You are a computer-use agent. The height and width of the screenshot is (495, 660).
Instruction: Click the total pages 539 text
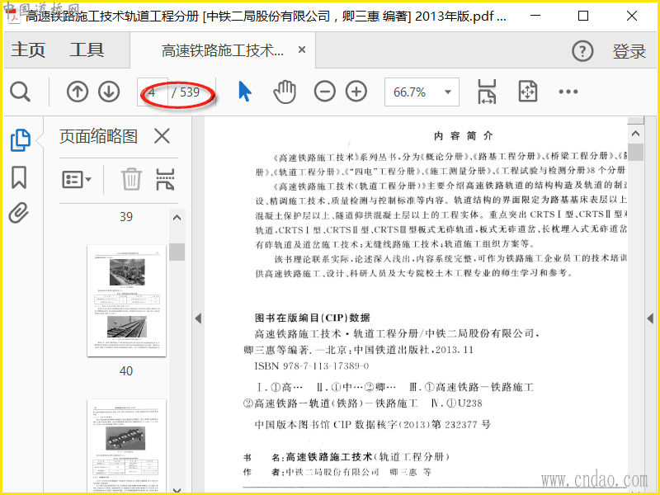[x=190, y=92]
